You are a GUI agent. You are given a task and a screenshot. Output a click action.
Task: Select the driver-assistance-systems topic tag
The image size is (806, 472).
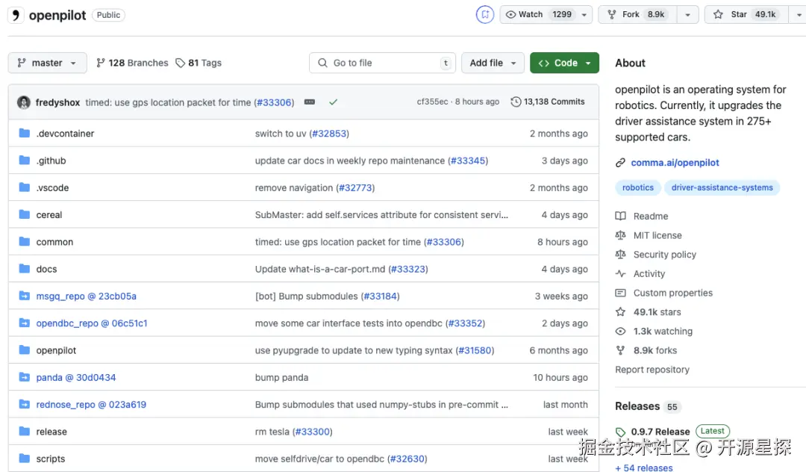pos(722,187)
